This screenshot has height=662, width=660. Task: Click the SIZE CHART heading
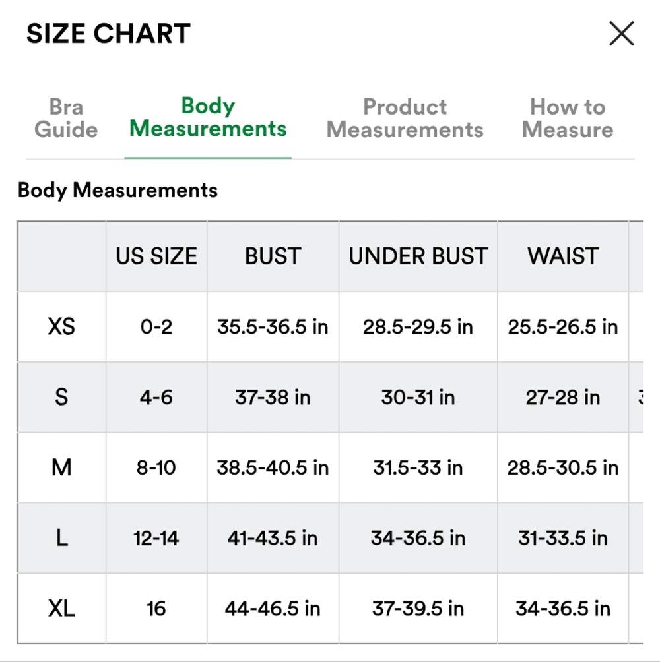[108, 34]
